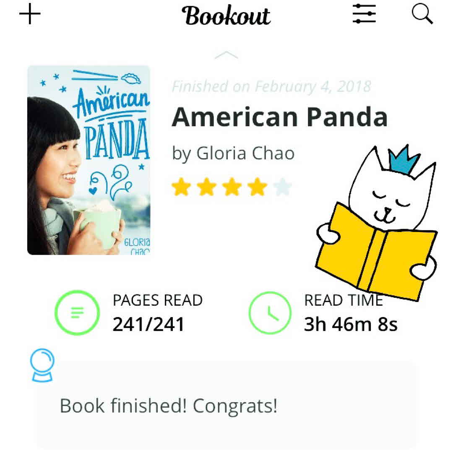
Task: Tap the finished date February 4, 2018
Action: tap(271, 86)
